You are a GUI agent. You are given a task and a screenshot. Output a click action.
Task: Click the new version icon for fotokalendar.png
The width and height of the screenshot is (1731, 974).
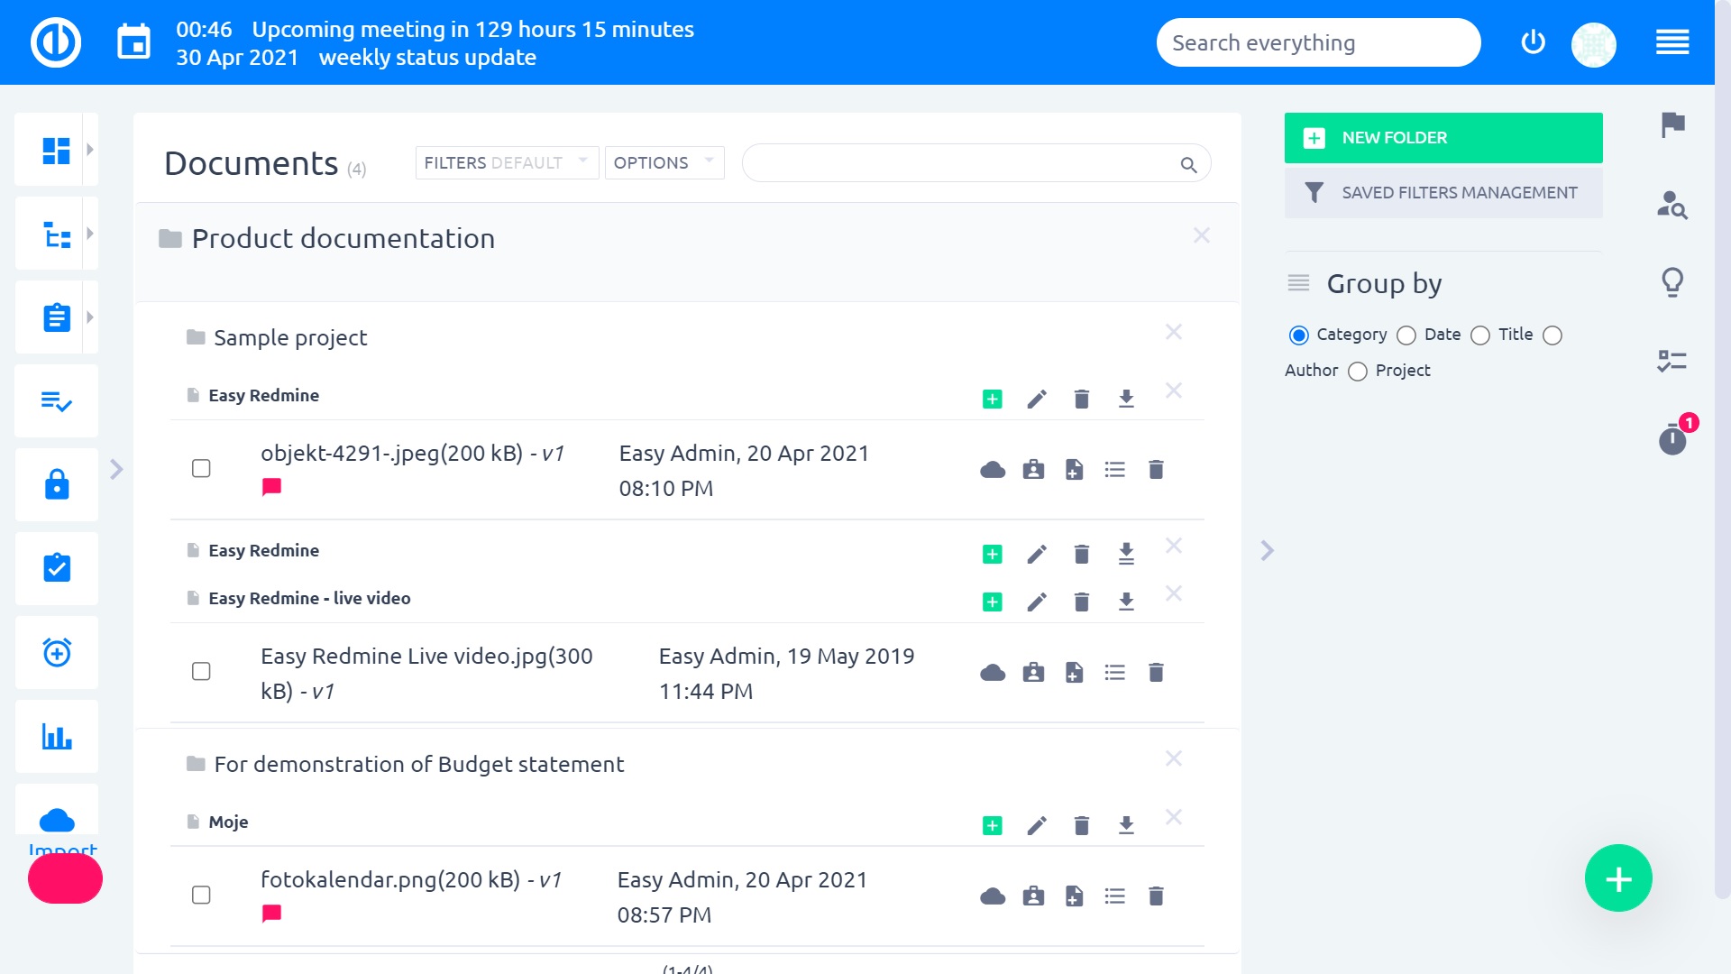point(1074,896)
